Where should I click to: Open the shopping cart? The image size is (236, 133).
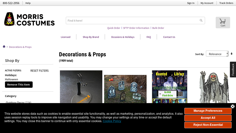[223, 22]
